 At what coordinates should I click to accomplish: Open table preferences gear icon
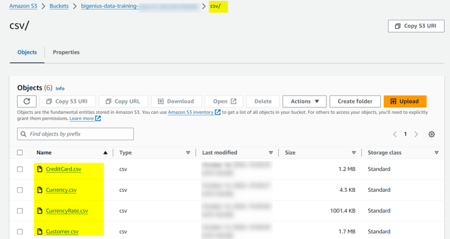pos(431,134)
